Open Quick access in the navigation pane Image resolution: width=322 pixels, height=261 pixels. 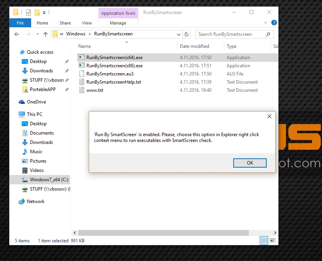pyautogui.click(x=40, y=52)
